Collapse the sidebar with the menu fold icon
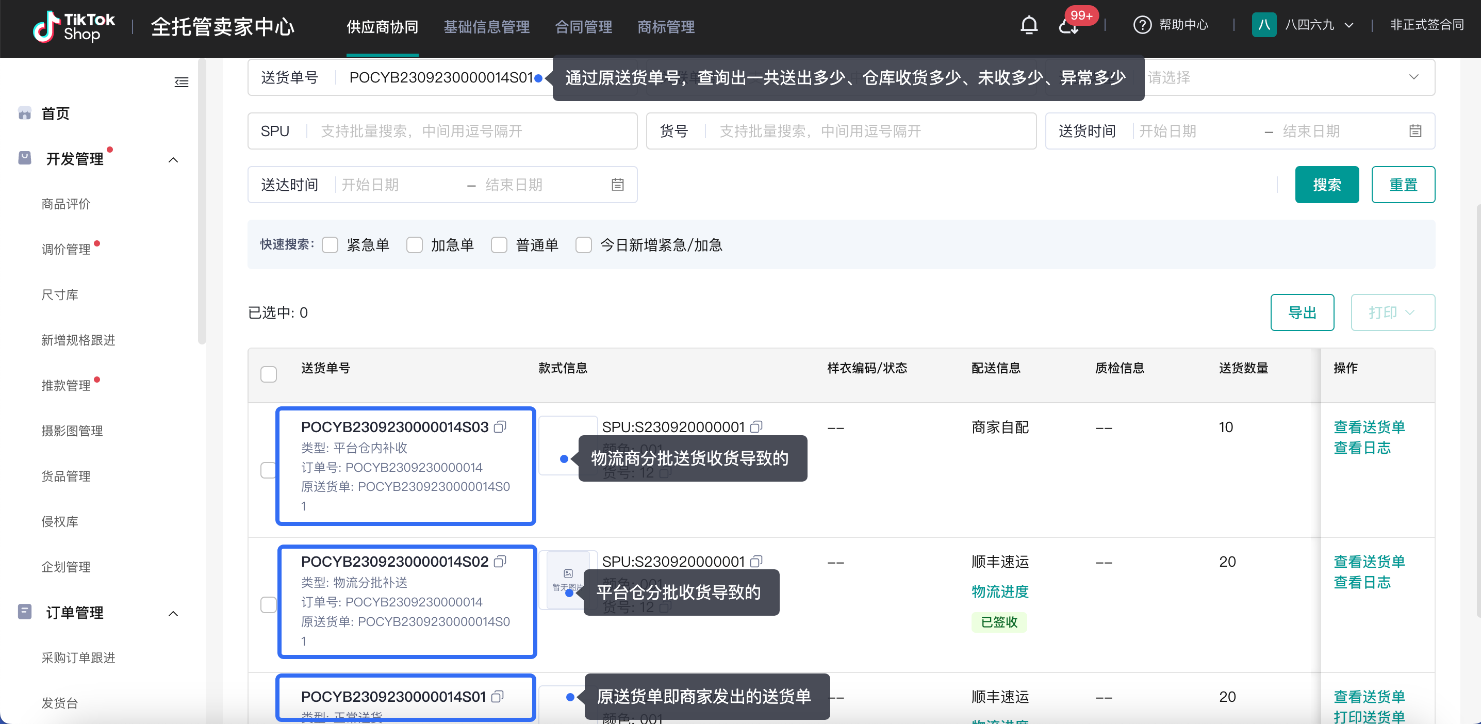Viewport: 1481px width, 724px height. pos(181,82)
